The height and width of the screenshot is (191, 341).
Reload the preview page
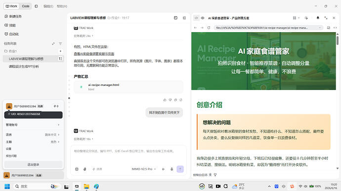click(209, 28)
